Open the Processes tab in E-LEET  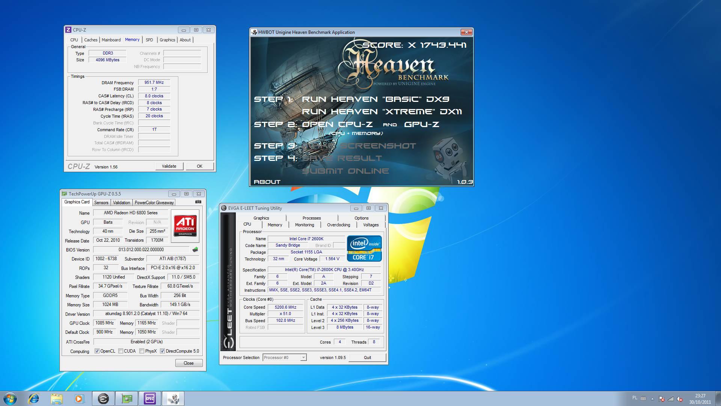point(312,218)
